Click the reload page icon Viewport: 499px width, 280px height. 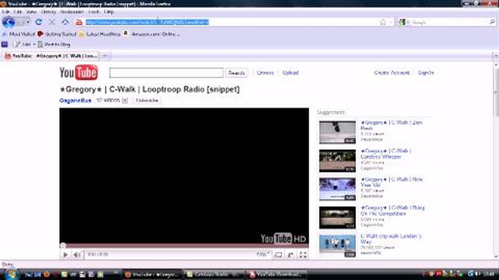pyautogui.click(x=38, y=22)
